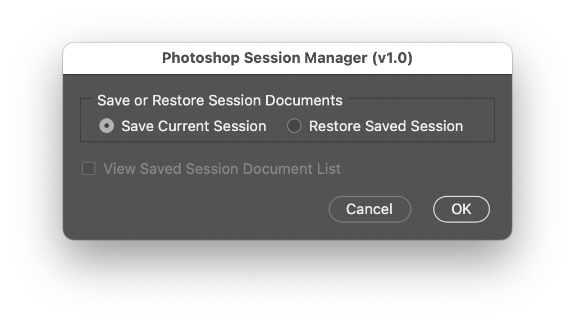575x323 pixels.
Task: Click the Save Current Session text label
Action: 194,126
